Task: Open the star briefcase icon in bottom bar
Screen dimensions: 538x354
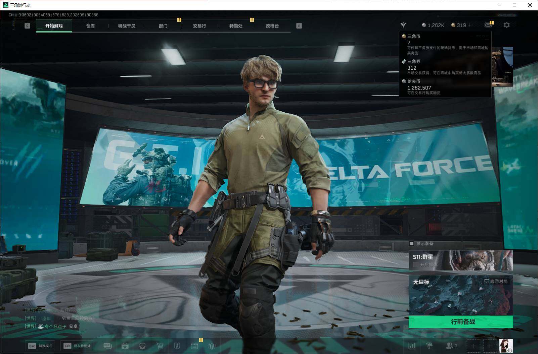Action: click(x=125, y=346)
